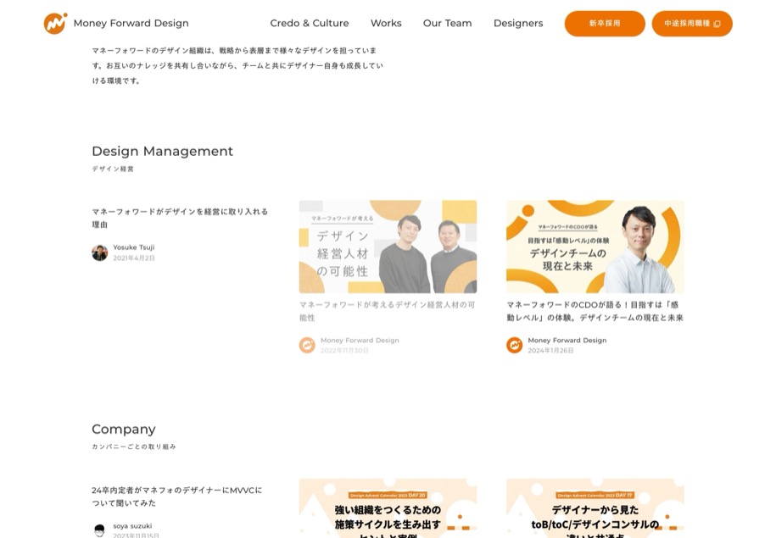776x538 pixels.
Task: Click the 中途採用職種 button
Action: [692, 23]
